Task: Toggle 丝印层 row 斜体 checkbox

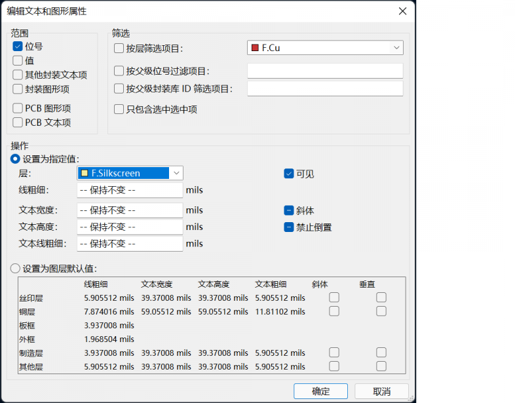Action: coord(334,297)
